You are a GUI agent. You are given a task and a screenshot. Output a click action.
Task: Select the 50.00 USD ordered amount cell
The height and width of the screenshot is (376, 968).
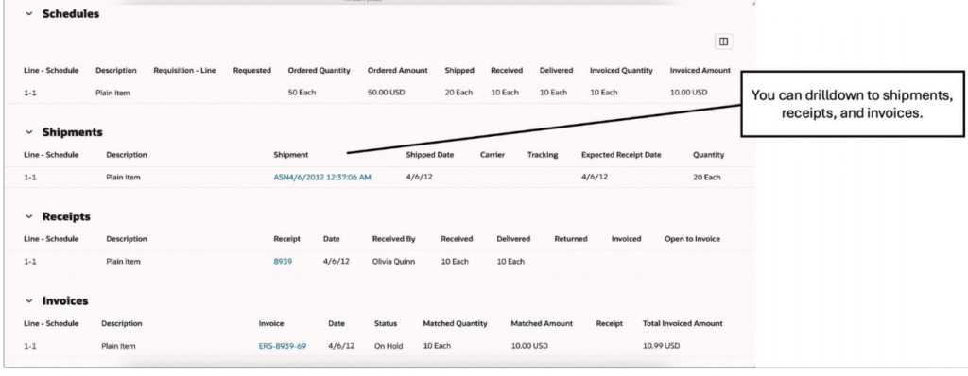[387, 93]
